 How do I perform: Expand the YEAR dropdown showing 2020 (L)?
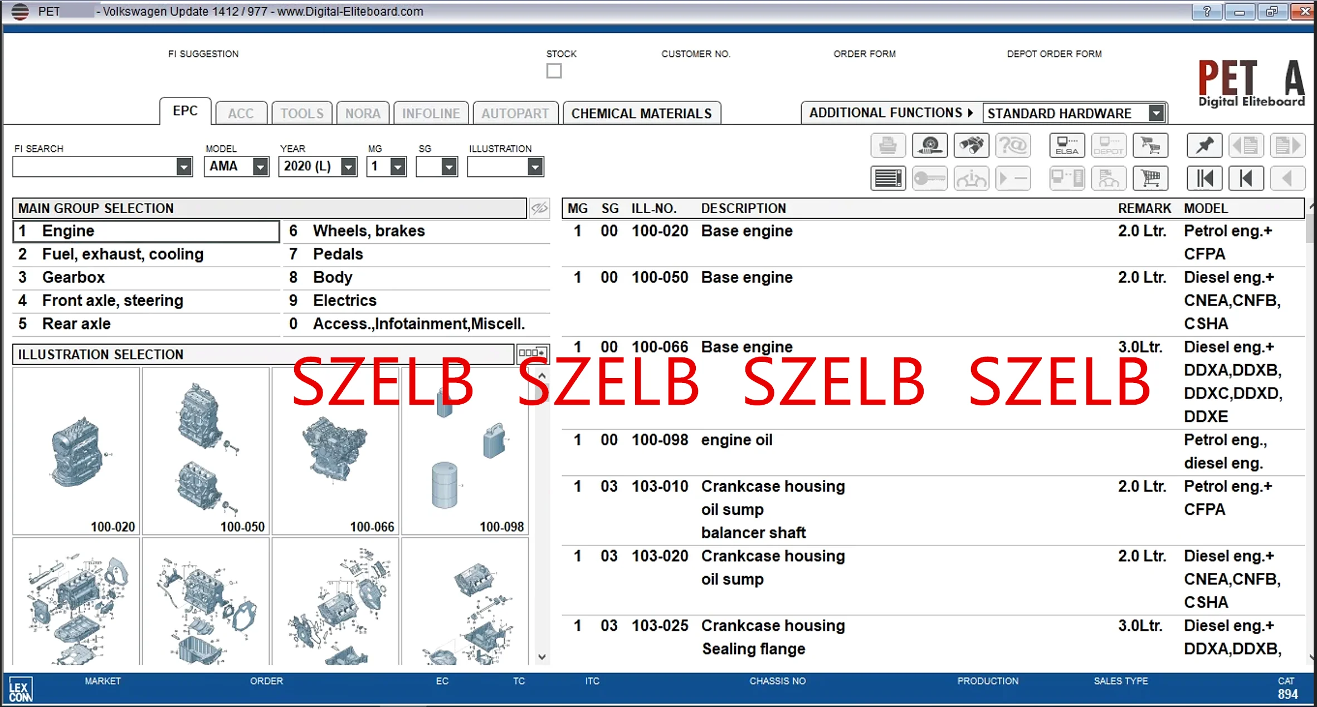[x=348, y=166]
